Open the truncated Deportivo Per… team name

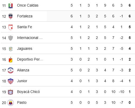(x=30, y=59)
